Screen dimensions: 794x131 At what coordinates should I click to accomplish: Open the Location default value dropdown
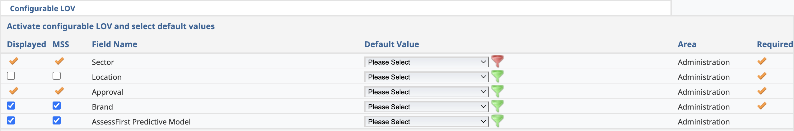426,77
